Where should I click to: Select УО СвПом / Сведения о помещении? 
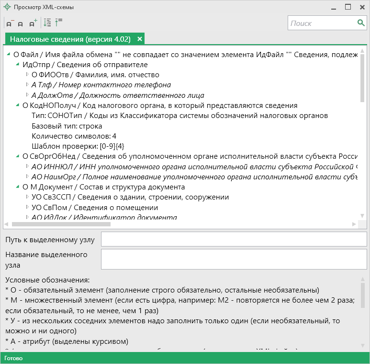(94, 208)
